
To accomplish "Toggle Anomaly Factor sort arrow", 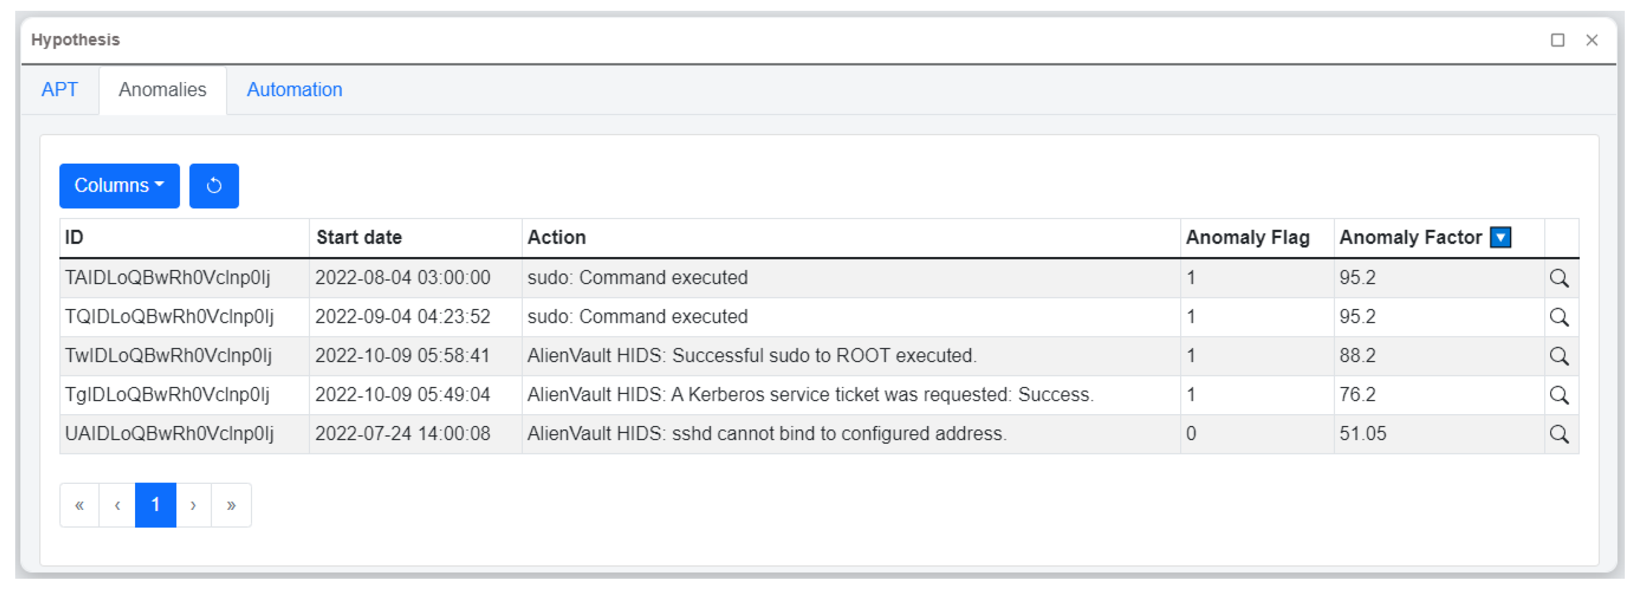I will tap(1500, 238).
